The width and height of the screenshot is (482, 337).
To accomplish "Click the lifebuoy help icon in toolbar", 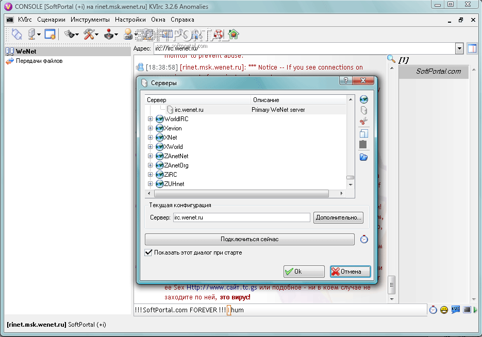I will (x=219, y=34).
